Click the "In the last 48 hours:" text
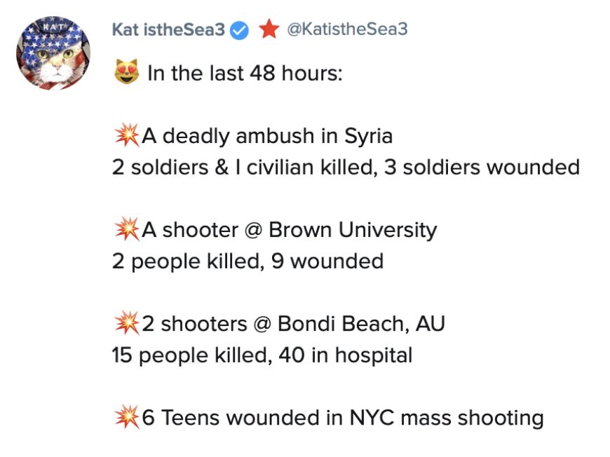The image size is (610, 457). (x=245, y=73)
